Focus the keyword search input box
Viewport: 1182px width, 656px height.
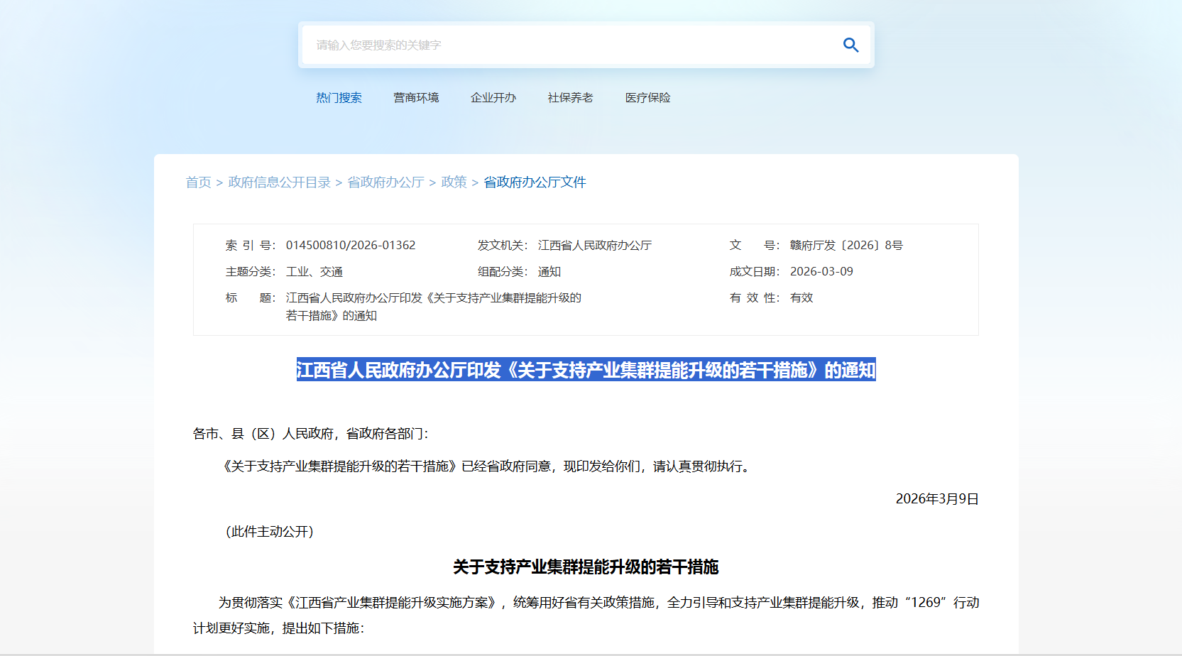pyautogui.click(x=568, y=45)
